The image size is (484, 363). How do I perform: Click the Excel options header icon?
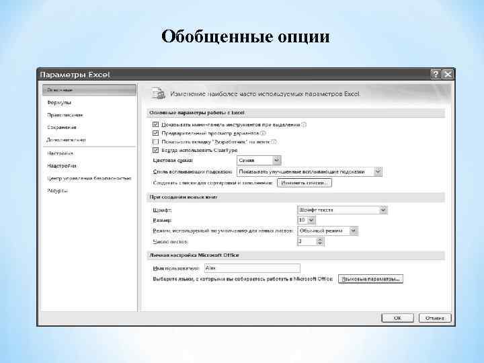tap(158, 93)
